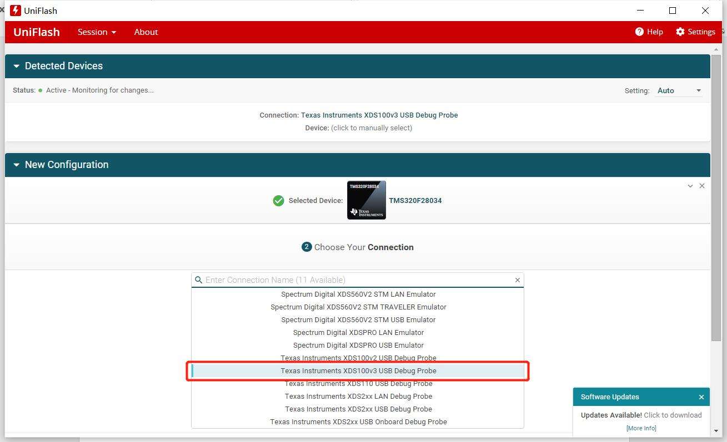727x442 pixels.
Task: Open the Setting Auto dropdown
Action: 679,90
